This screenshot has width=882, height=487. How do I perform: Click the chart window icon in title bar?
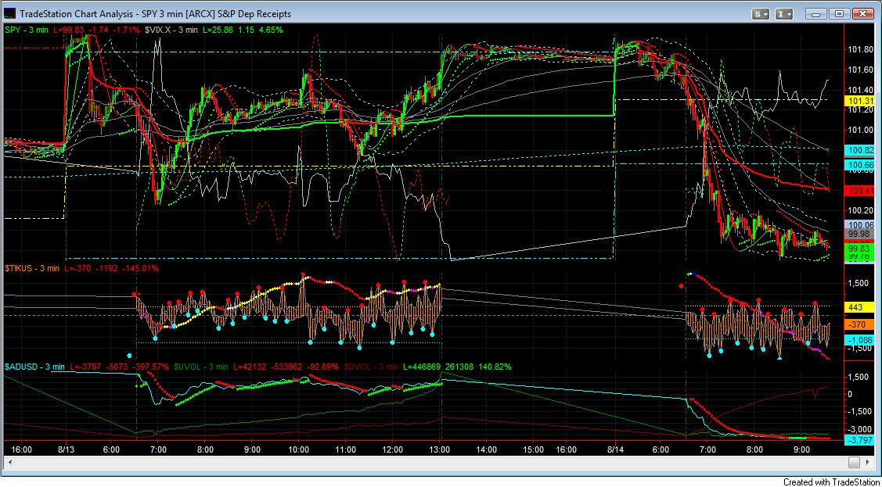pyautogui.click(x=10, y=13)
